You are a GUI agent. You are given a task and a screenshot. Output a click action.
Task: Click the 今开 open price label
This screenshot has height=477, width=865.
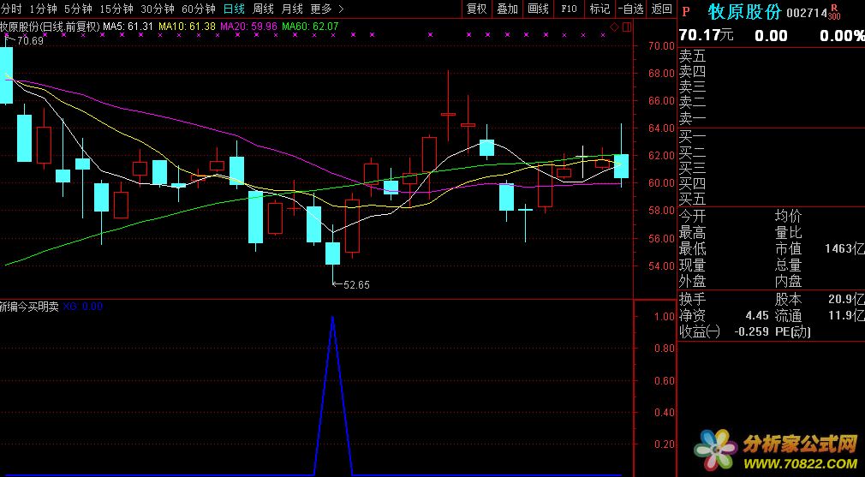pos(692,216)
